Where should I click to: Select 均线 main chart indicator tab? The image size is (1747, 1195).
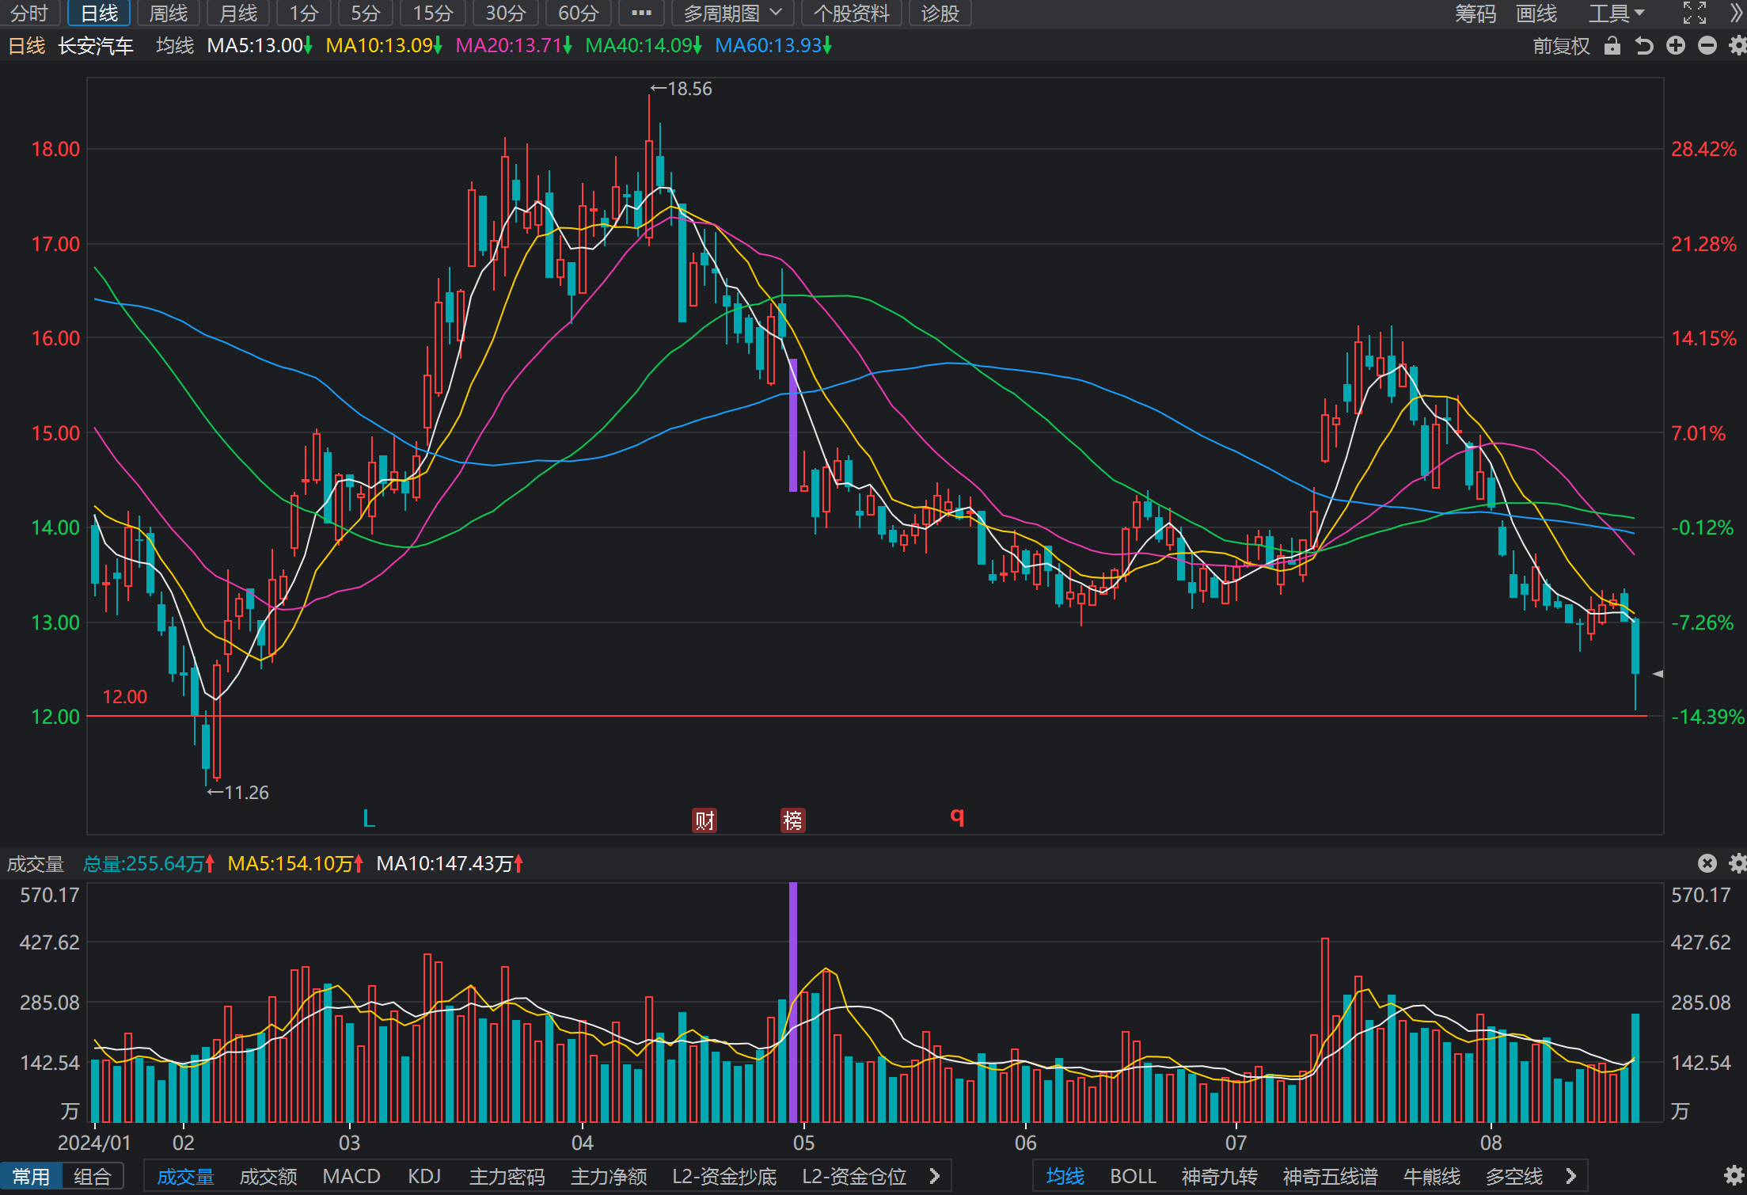tap(1065, 1177)
